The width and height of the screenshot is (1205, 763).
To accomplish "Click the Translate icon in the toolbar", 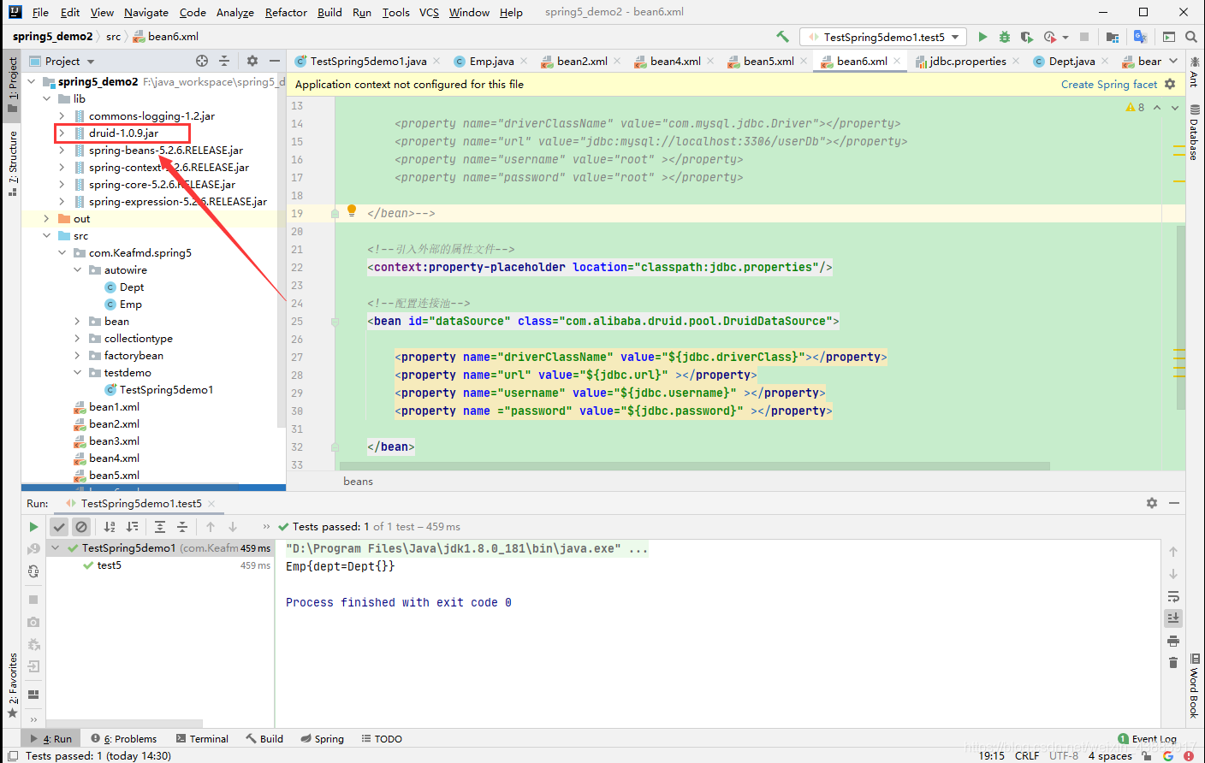I will coord(1140,37).
